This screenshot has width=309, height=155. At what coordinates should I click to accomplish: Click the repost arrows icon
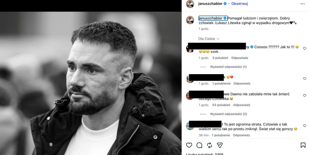click(x=209, y=145)
